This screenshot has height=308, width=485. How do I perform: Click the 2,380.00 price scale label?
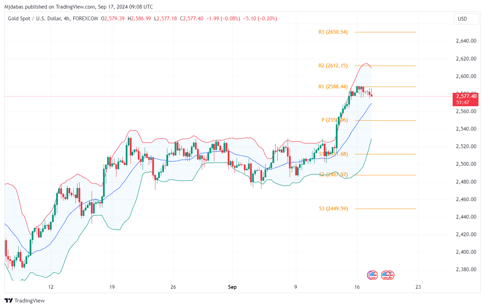(466, 269)
